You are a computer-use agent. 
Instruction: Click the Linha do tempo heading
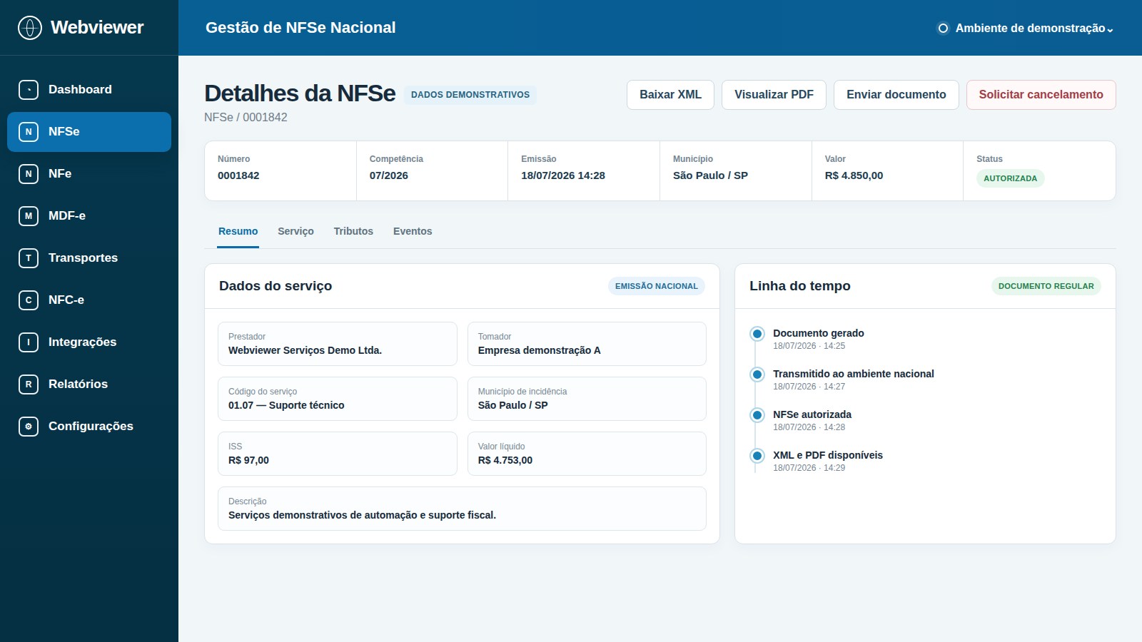click(x=800, y=286)
